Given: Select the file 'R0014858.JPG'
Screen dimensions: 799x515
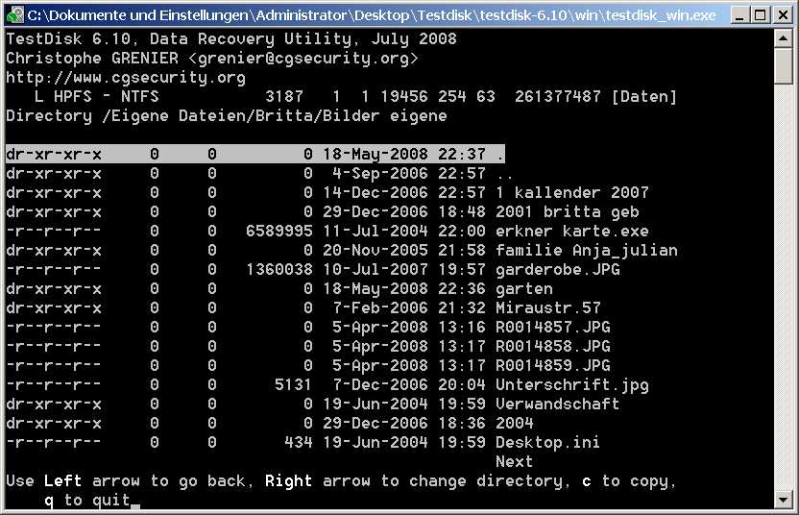Looking at the screenshot, I should 308,346.
